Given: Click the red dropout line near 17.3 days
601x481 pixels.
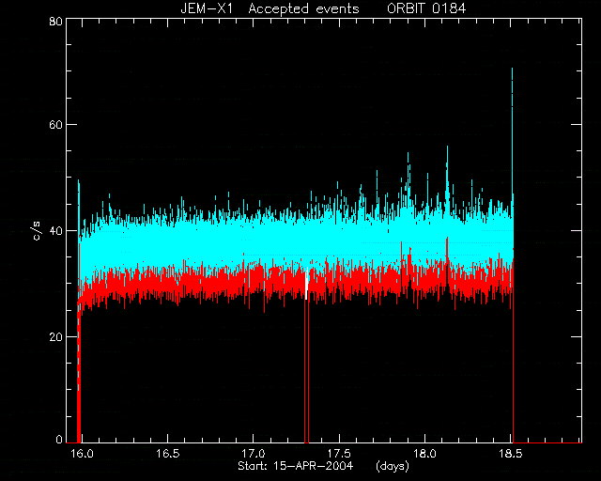Looking at the screenshot, I should [x=307, y=370].
